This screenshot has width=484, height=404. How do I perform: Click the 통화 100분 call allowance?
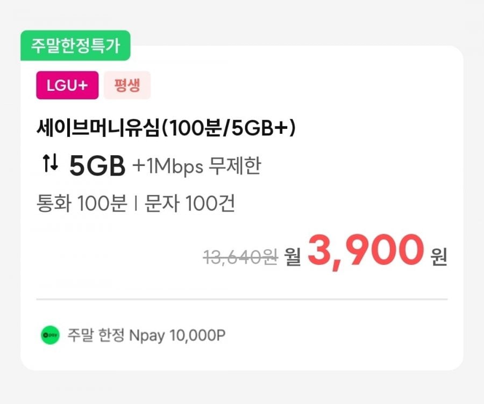pos(81,204)
